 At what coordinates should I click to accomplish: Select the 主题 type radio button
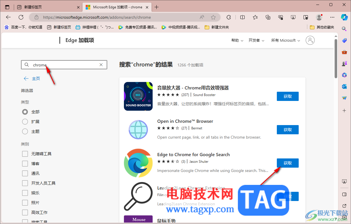[25, 131]
